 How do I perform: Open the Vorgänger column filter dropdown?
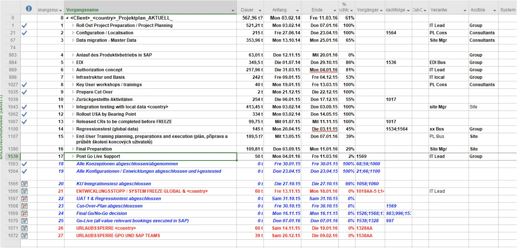(x=381, y=10)
